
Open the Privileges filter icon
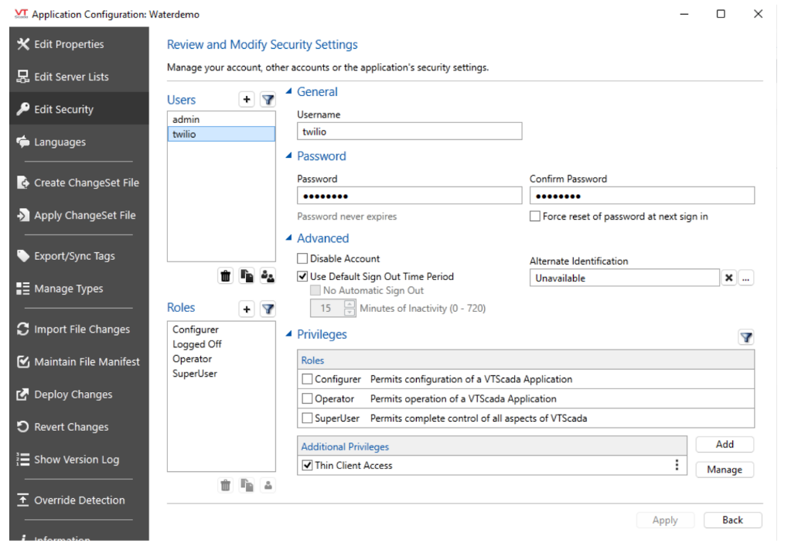[x=745, y=337]
